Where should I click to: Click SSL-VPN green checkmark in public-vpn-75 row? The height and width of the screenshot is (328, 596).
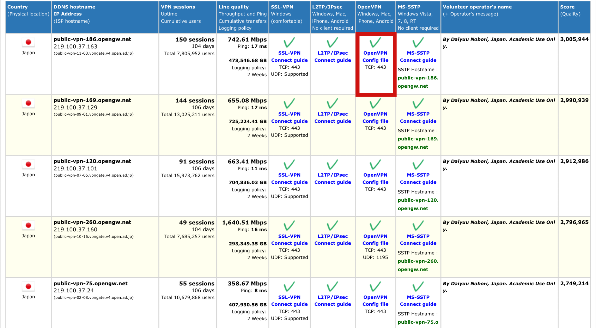coord(289,287)
